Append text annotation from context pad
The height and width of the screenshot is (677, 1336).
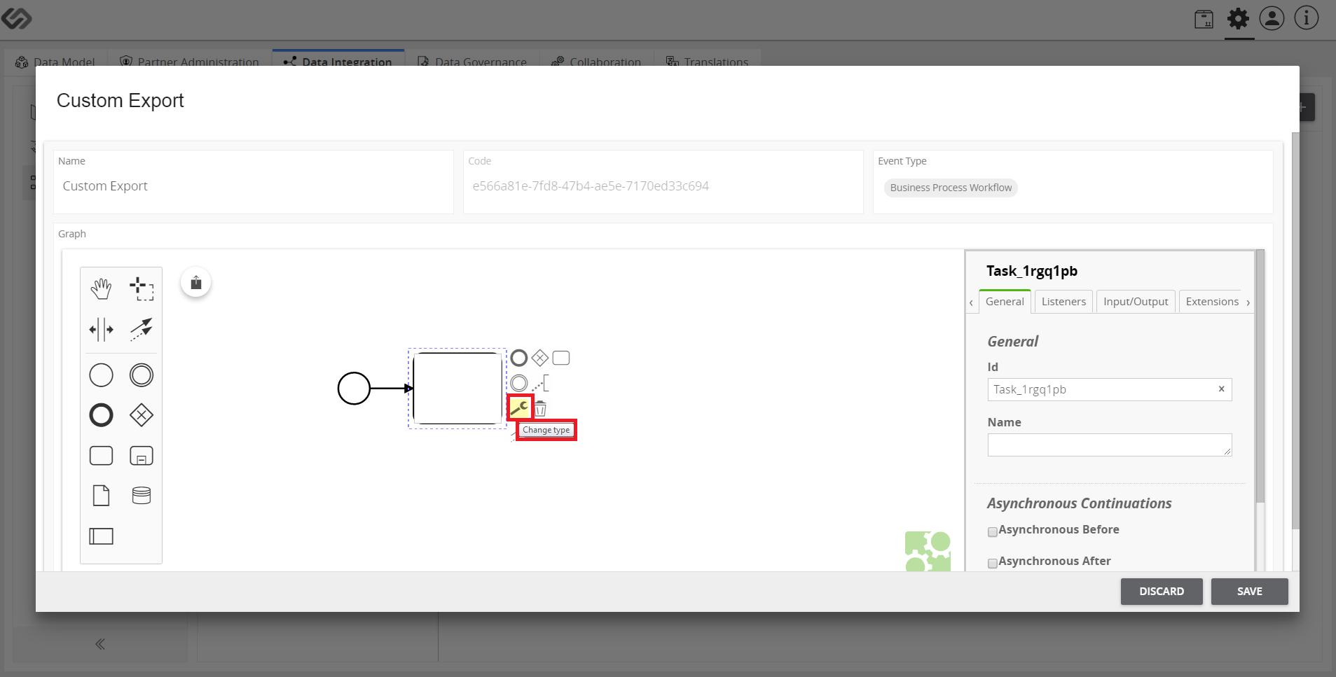pos(540,383)
